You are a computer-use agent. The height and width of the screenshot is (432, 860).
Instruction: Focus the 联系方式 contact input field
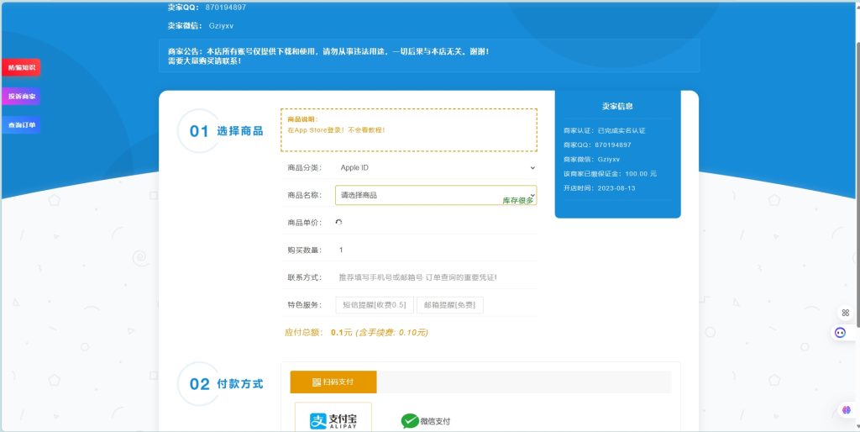pos(436,277)
